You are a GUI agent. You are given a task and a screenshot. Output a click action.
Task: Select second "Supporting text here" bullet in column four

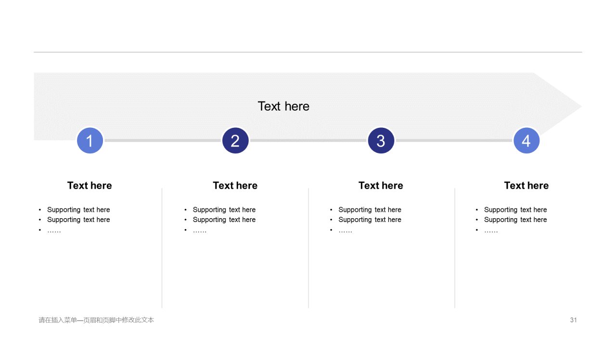click(x=515, y=220)
